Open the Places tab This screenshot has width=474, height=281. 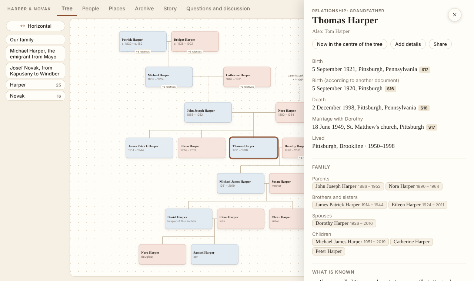117,9
